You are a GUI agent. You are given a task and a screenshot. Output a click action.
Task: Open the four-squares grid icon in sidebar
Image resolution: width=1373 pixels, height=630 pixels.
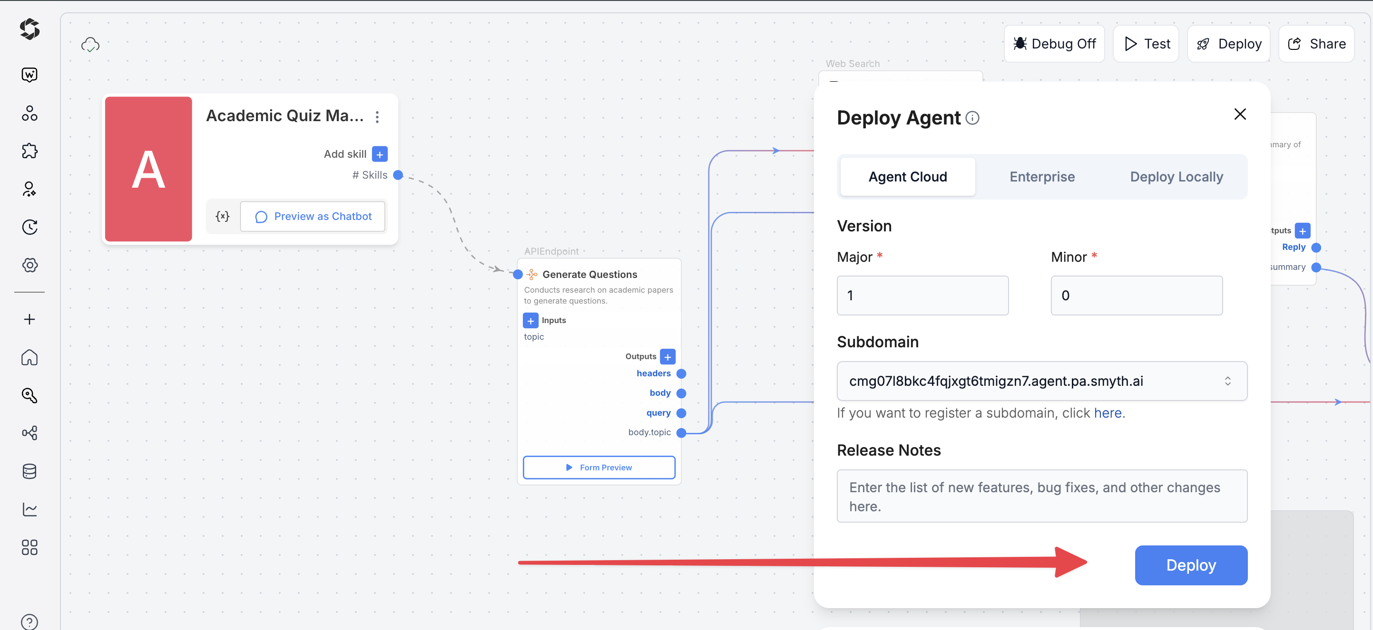tap(30, 547)
